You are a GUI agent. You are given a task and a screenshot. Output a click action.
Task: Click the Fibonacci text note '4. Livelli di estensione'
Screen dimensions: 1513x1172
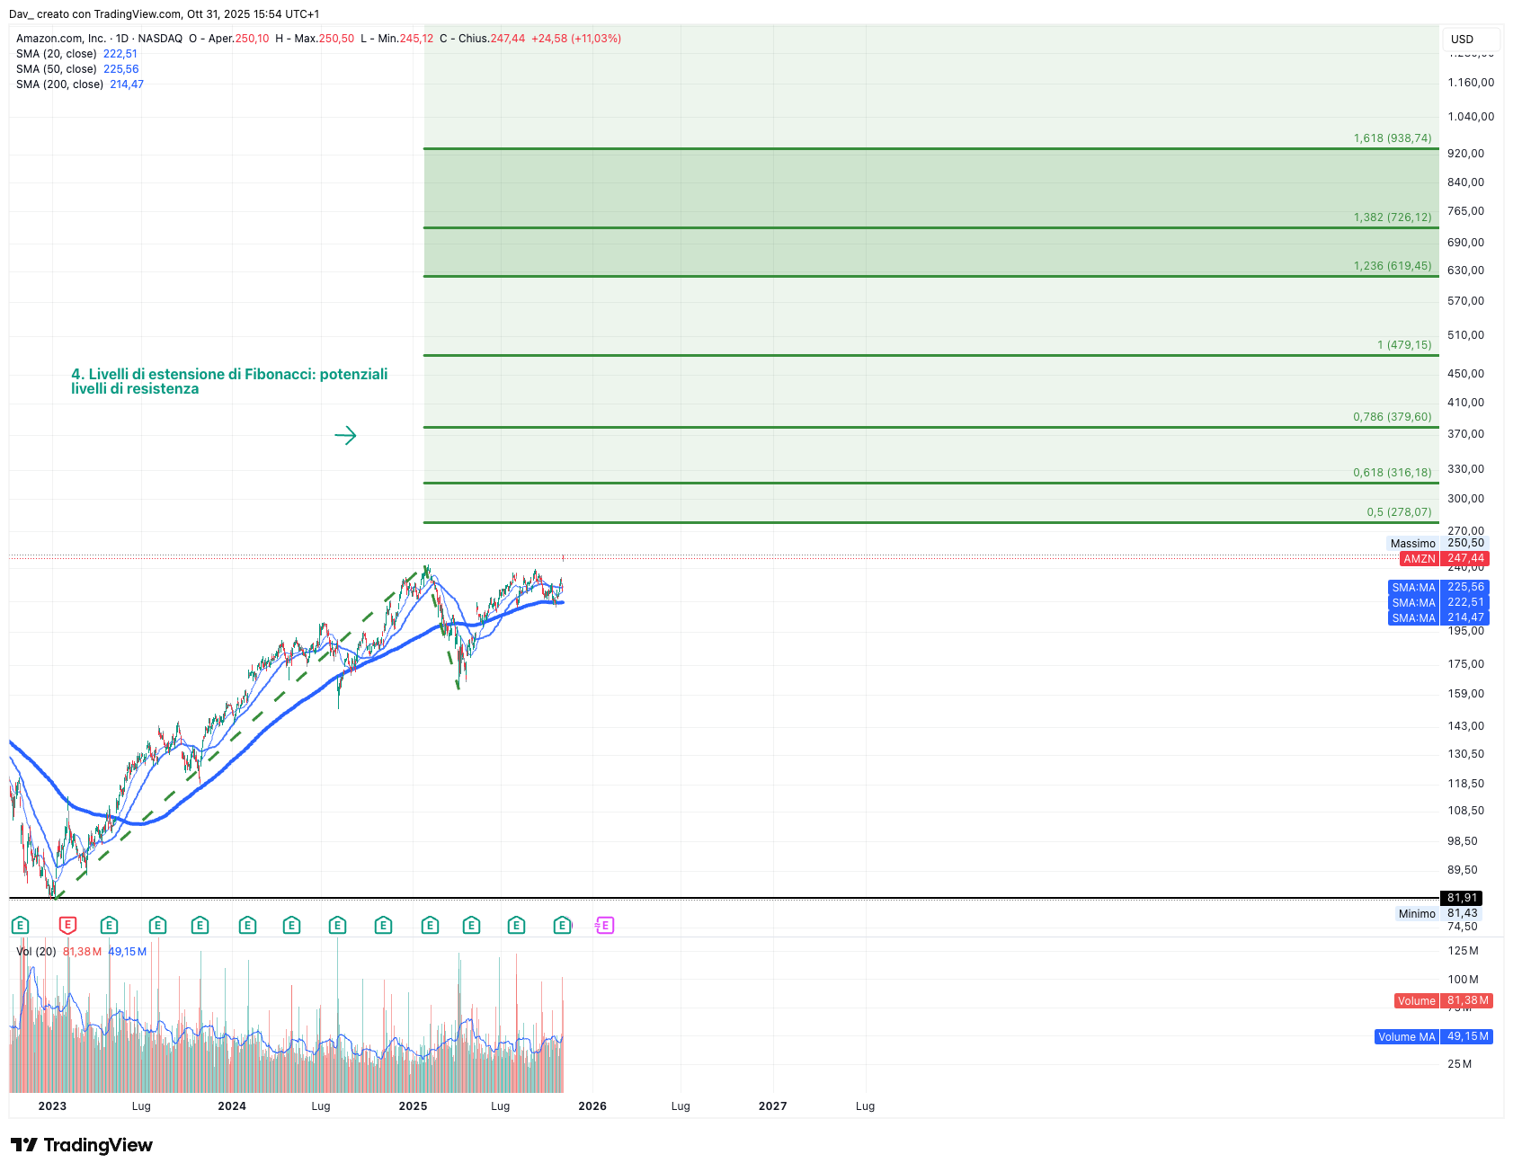229,381
